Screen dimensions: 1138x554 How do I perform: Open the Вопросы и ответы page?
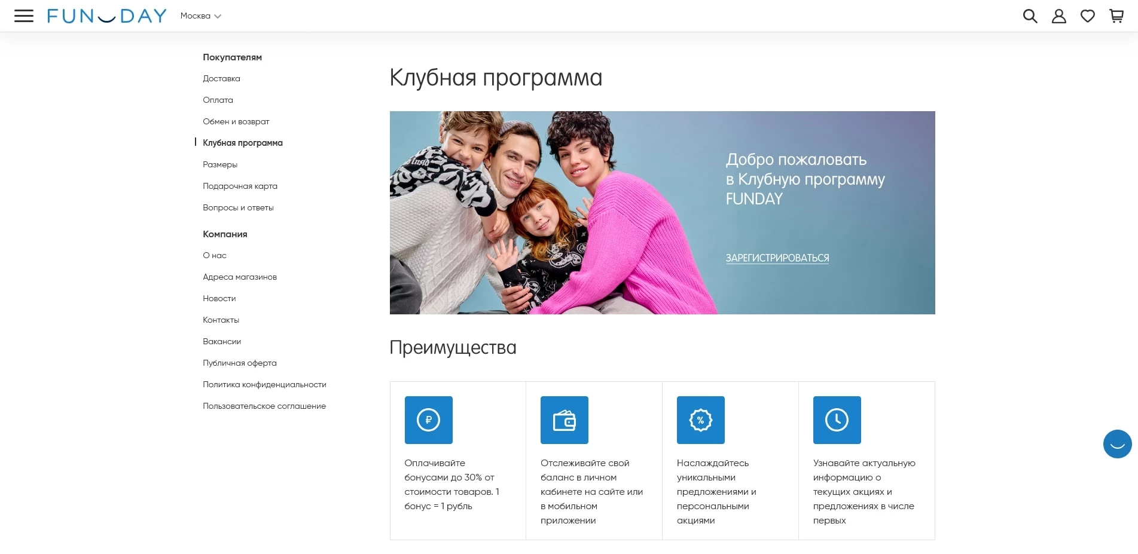(x=239, y=207)
